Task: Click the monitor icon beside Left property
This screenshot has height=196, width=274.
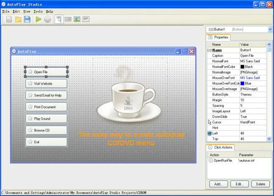Action: (x=210, y=133)
